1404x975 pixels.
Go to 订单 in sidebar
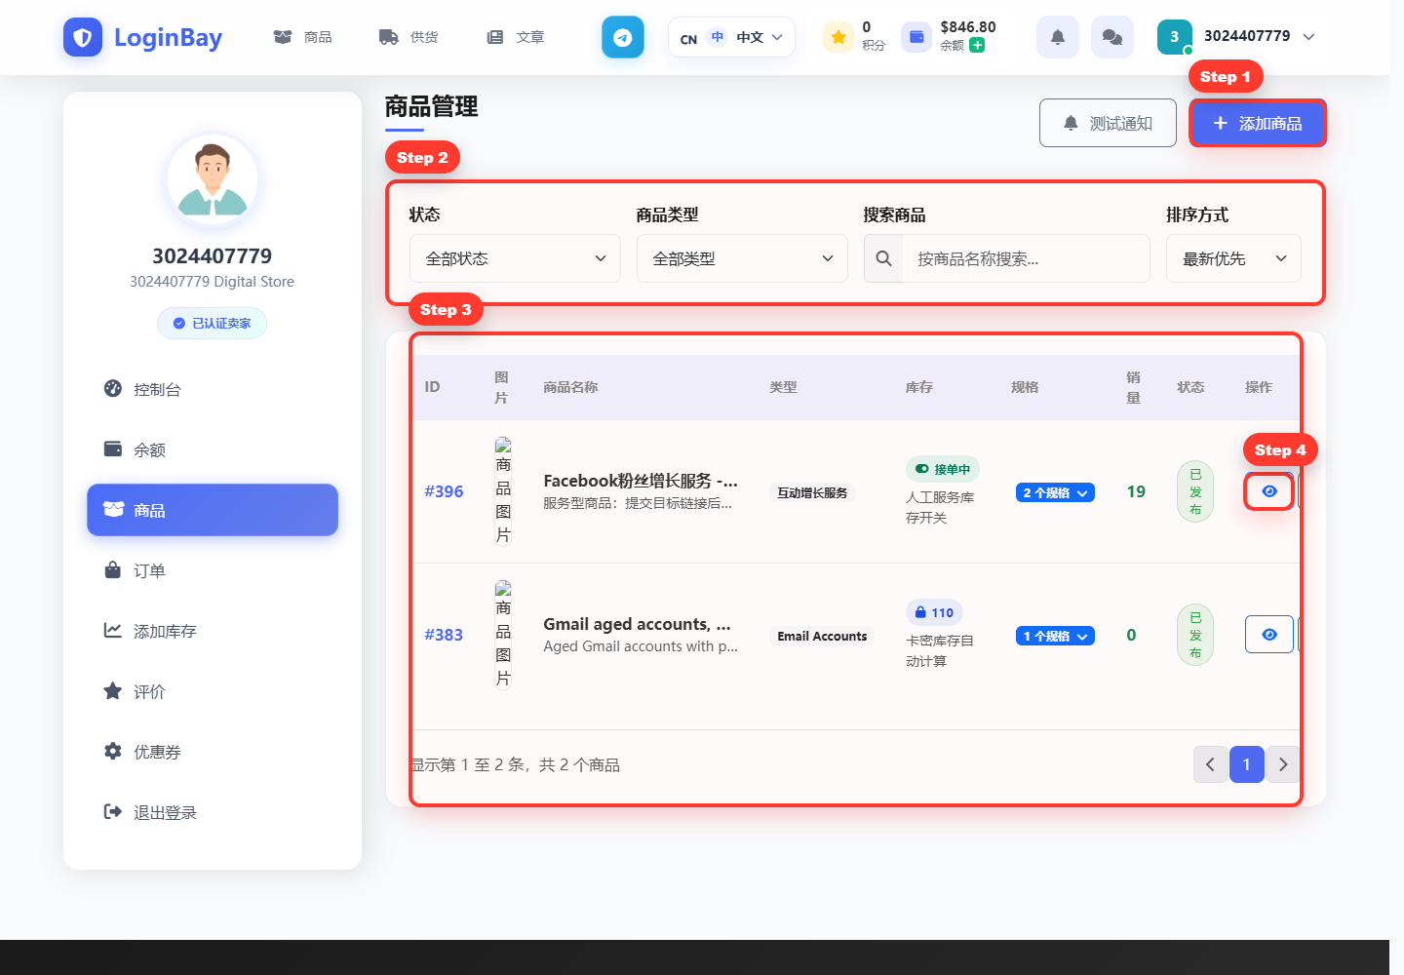coord(213,570)
